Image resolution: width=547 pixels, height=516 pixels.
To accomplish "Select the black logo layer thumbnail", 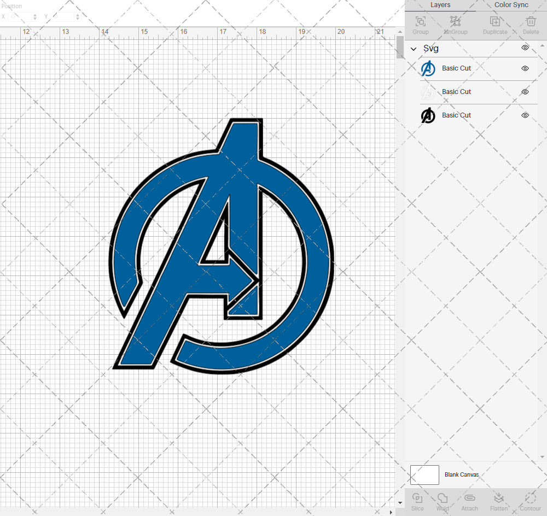I will coord(428,115).
